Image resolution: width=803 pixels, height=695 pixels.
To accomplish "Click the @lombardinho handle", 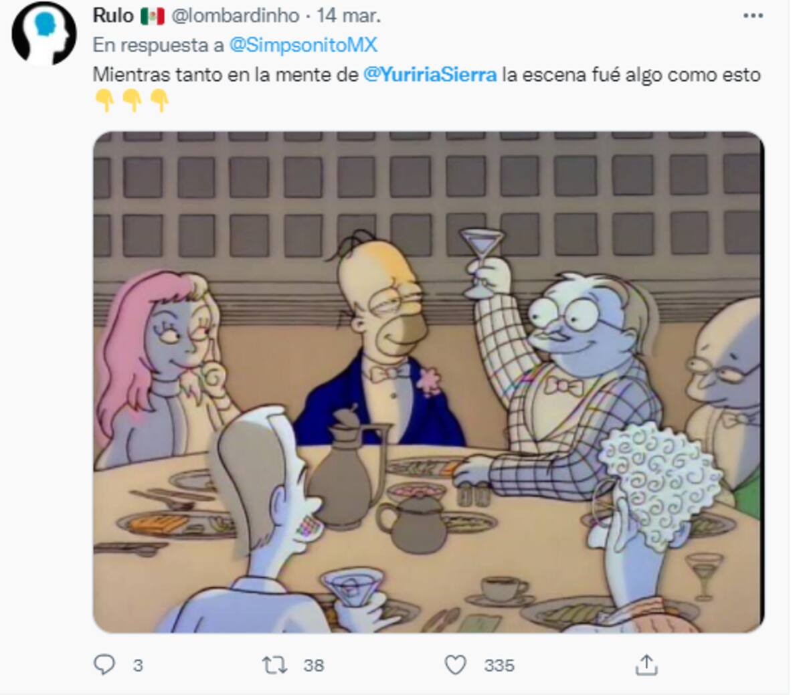I will (x=236, y=15).
